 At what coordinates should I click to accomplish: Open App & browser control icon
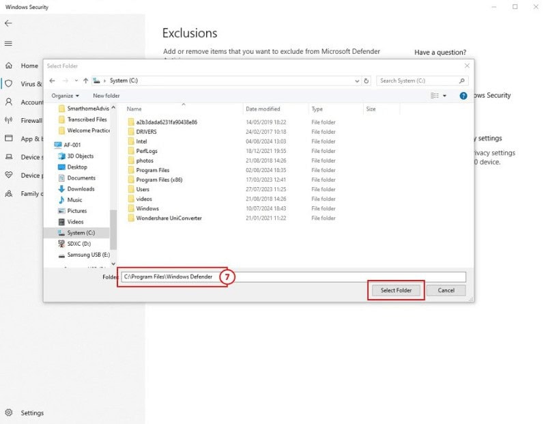point(9,139)
